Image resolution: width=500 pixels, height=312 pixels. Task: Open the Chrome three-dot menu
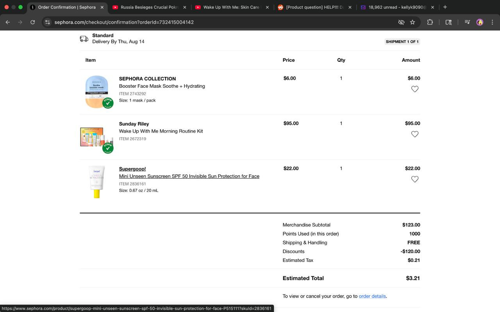(x=492, y=22)
